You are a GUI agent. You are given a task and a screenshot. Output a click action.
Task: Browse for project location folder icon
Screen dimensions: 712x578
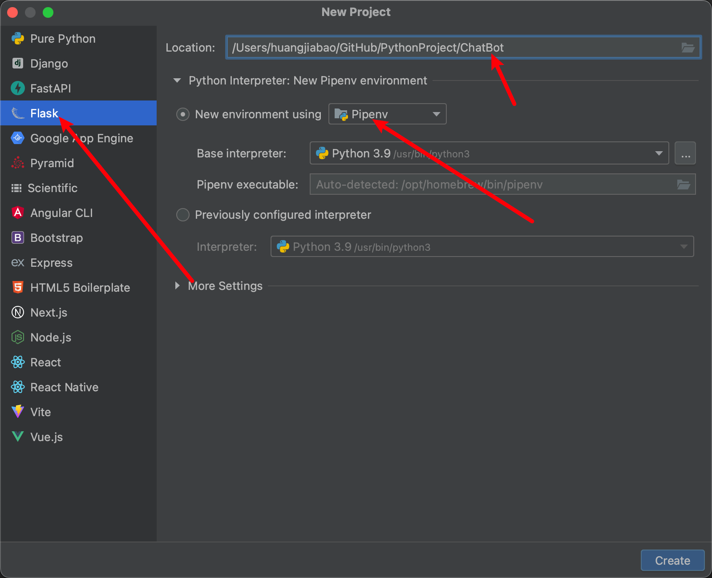[688, 48]
